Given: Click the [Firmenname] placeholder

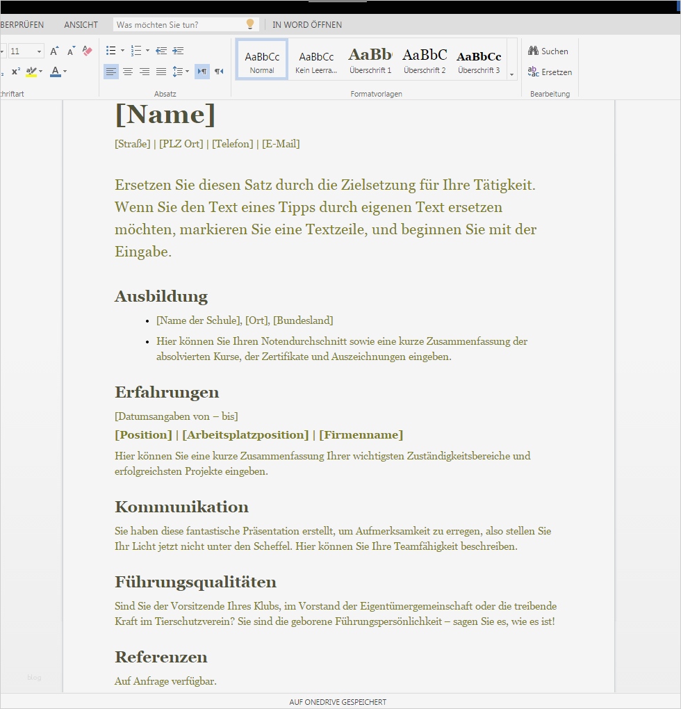Looking at the screenshot, I should 361,435.
